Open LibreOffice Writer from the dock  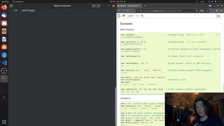(x=4, y=39)
